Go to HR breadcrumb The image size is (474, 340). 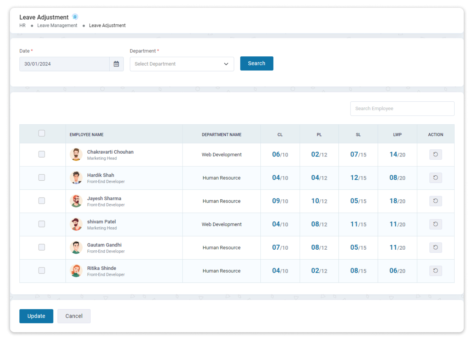22,25
